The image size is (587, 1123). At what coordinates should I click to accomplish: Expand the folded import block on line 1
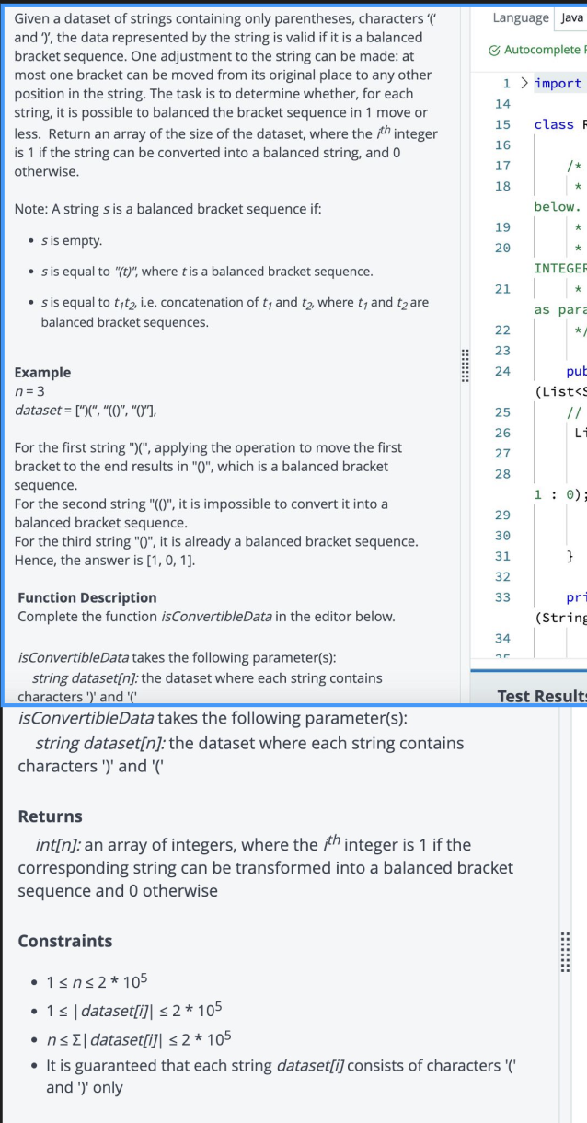[523, 84]
